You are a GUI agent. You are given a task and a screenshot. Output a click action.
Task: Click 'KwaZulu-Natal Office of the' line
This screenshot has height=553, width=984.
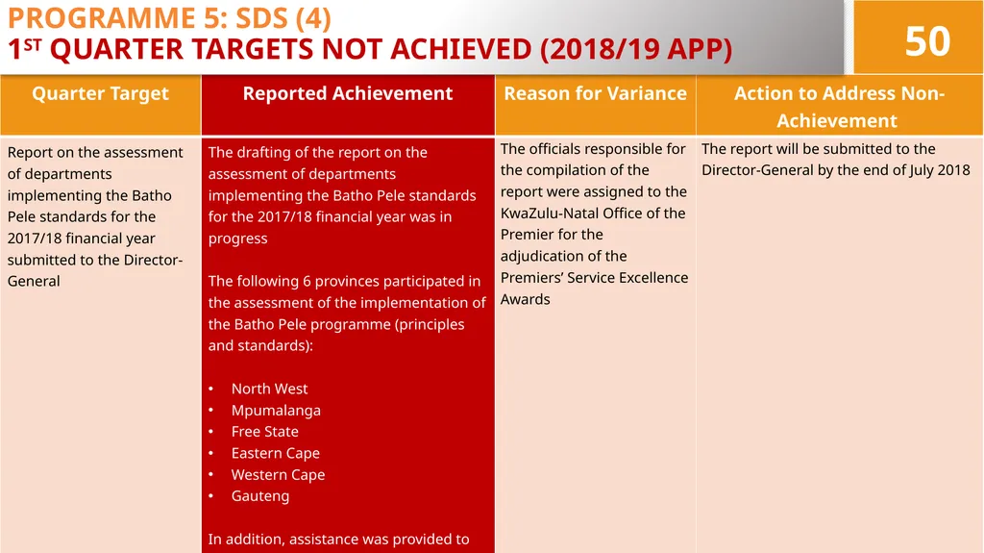[592, 214]
